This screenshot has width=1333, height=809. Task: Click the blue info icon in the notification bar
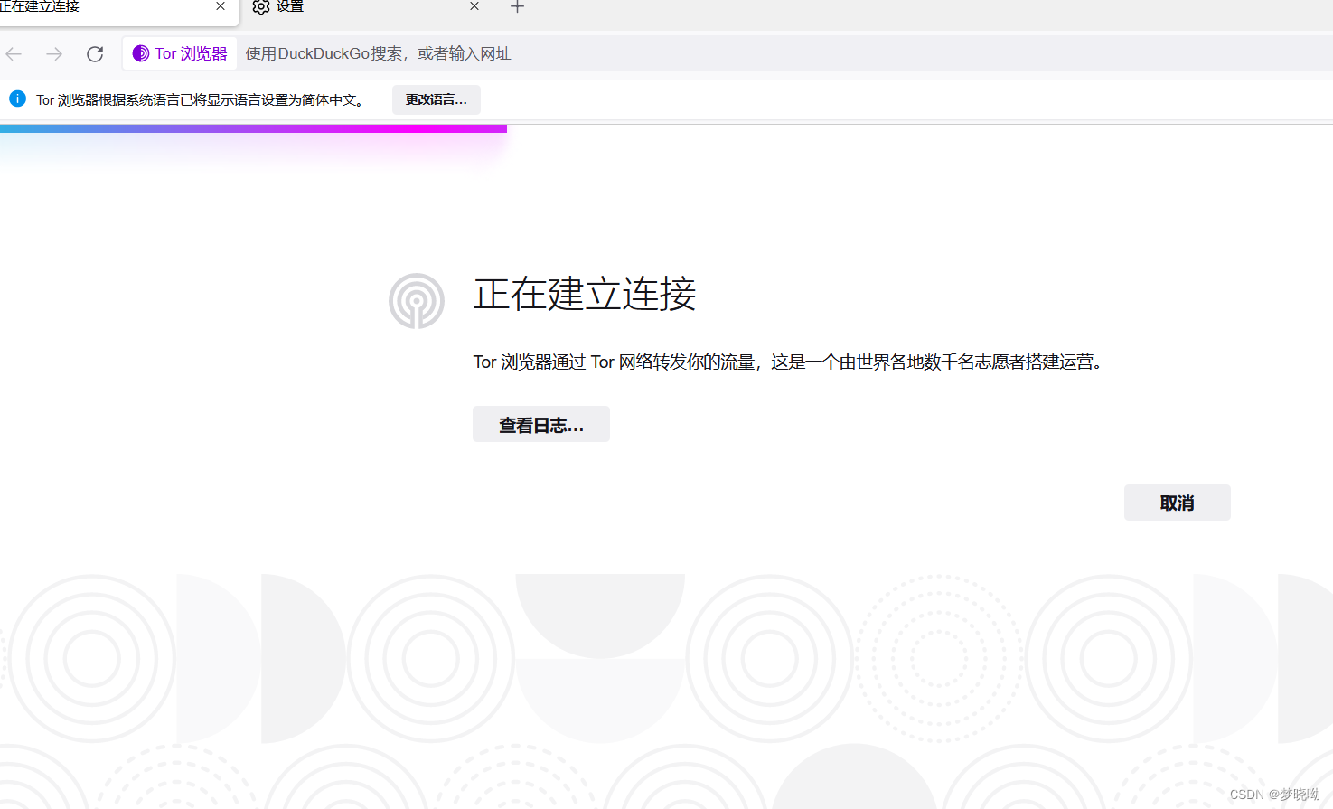click(17, 99)
